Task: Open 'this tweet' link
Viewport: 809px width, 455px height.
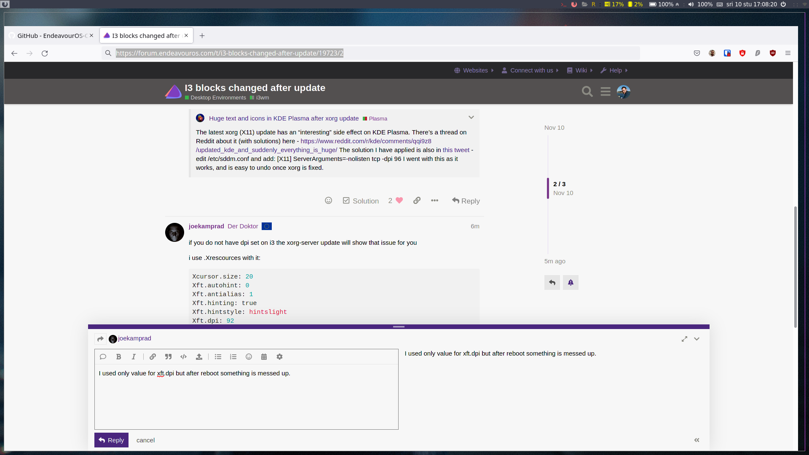Action: pyautogui.click(x=456, y=150)
